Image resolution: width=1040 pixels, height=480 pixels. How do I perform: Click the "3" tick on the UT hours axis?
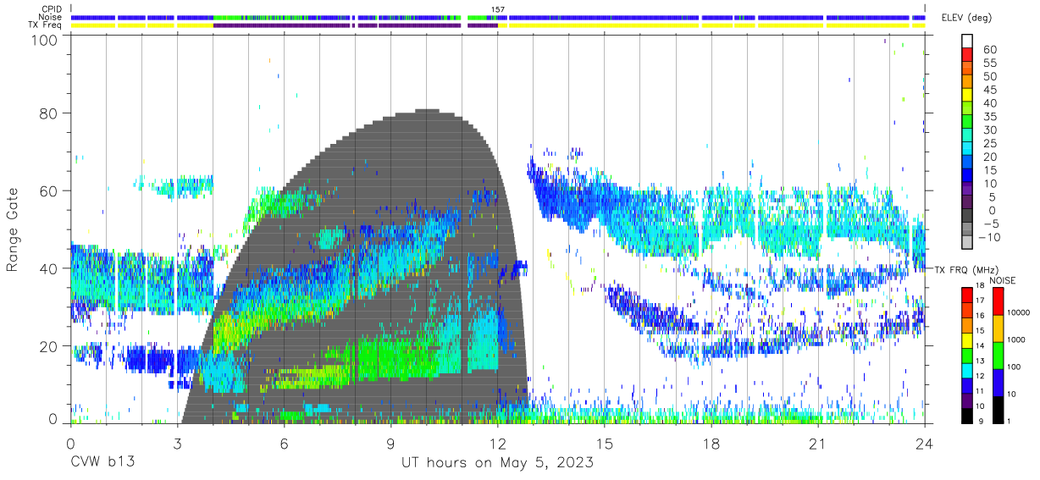coord(177,444)
